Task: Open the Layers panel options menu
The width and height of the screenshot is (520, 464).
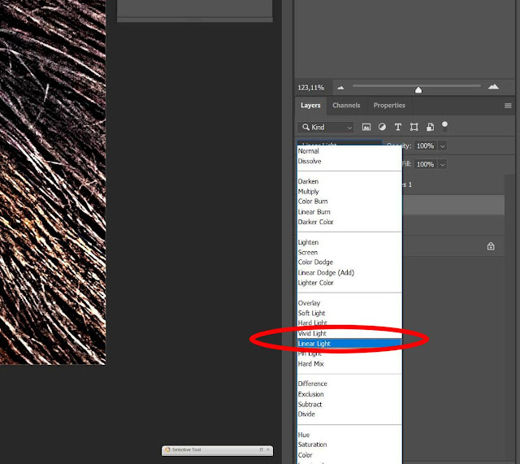Action: pos(508,106)
